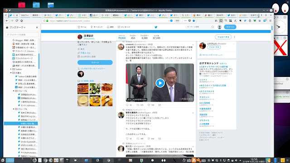This screenshot has width=290, height=163.
Task: Reload the page with the refresh icon
Action: tap(17, 21)
